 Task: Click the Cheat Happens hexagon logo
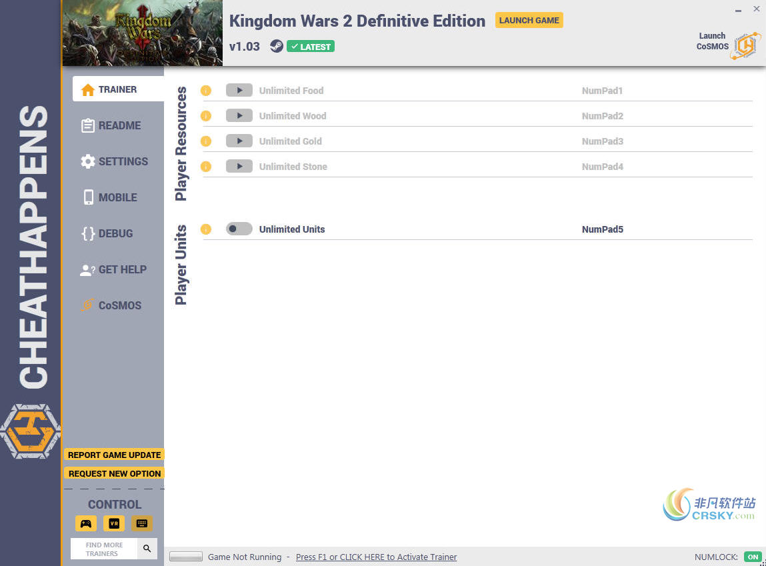[30, 431]
